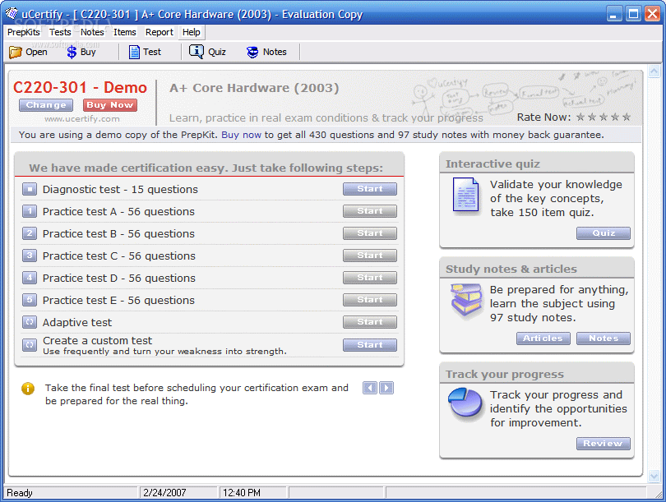The height and width of the screenshot is (502, 666).
Task: Click the Review button in progress panel
Action: tap(604, 444)
